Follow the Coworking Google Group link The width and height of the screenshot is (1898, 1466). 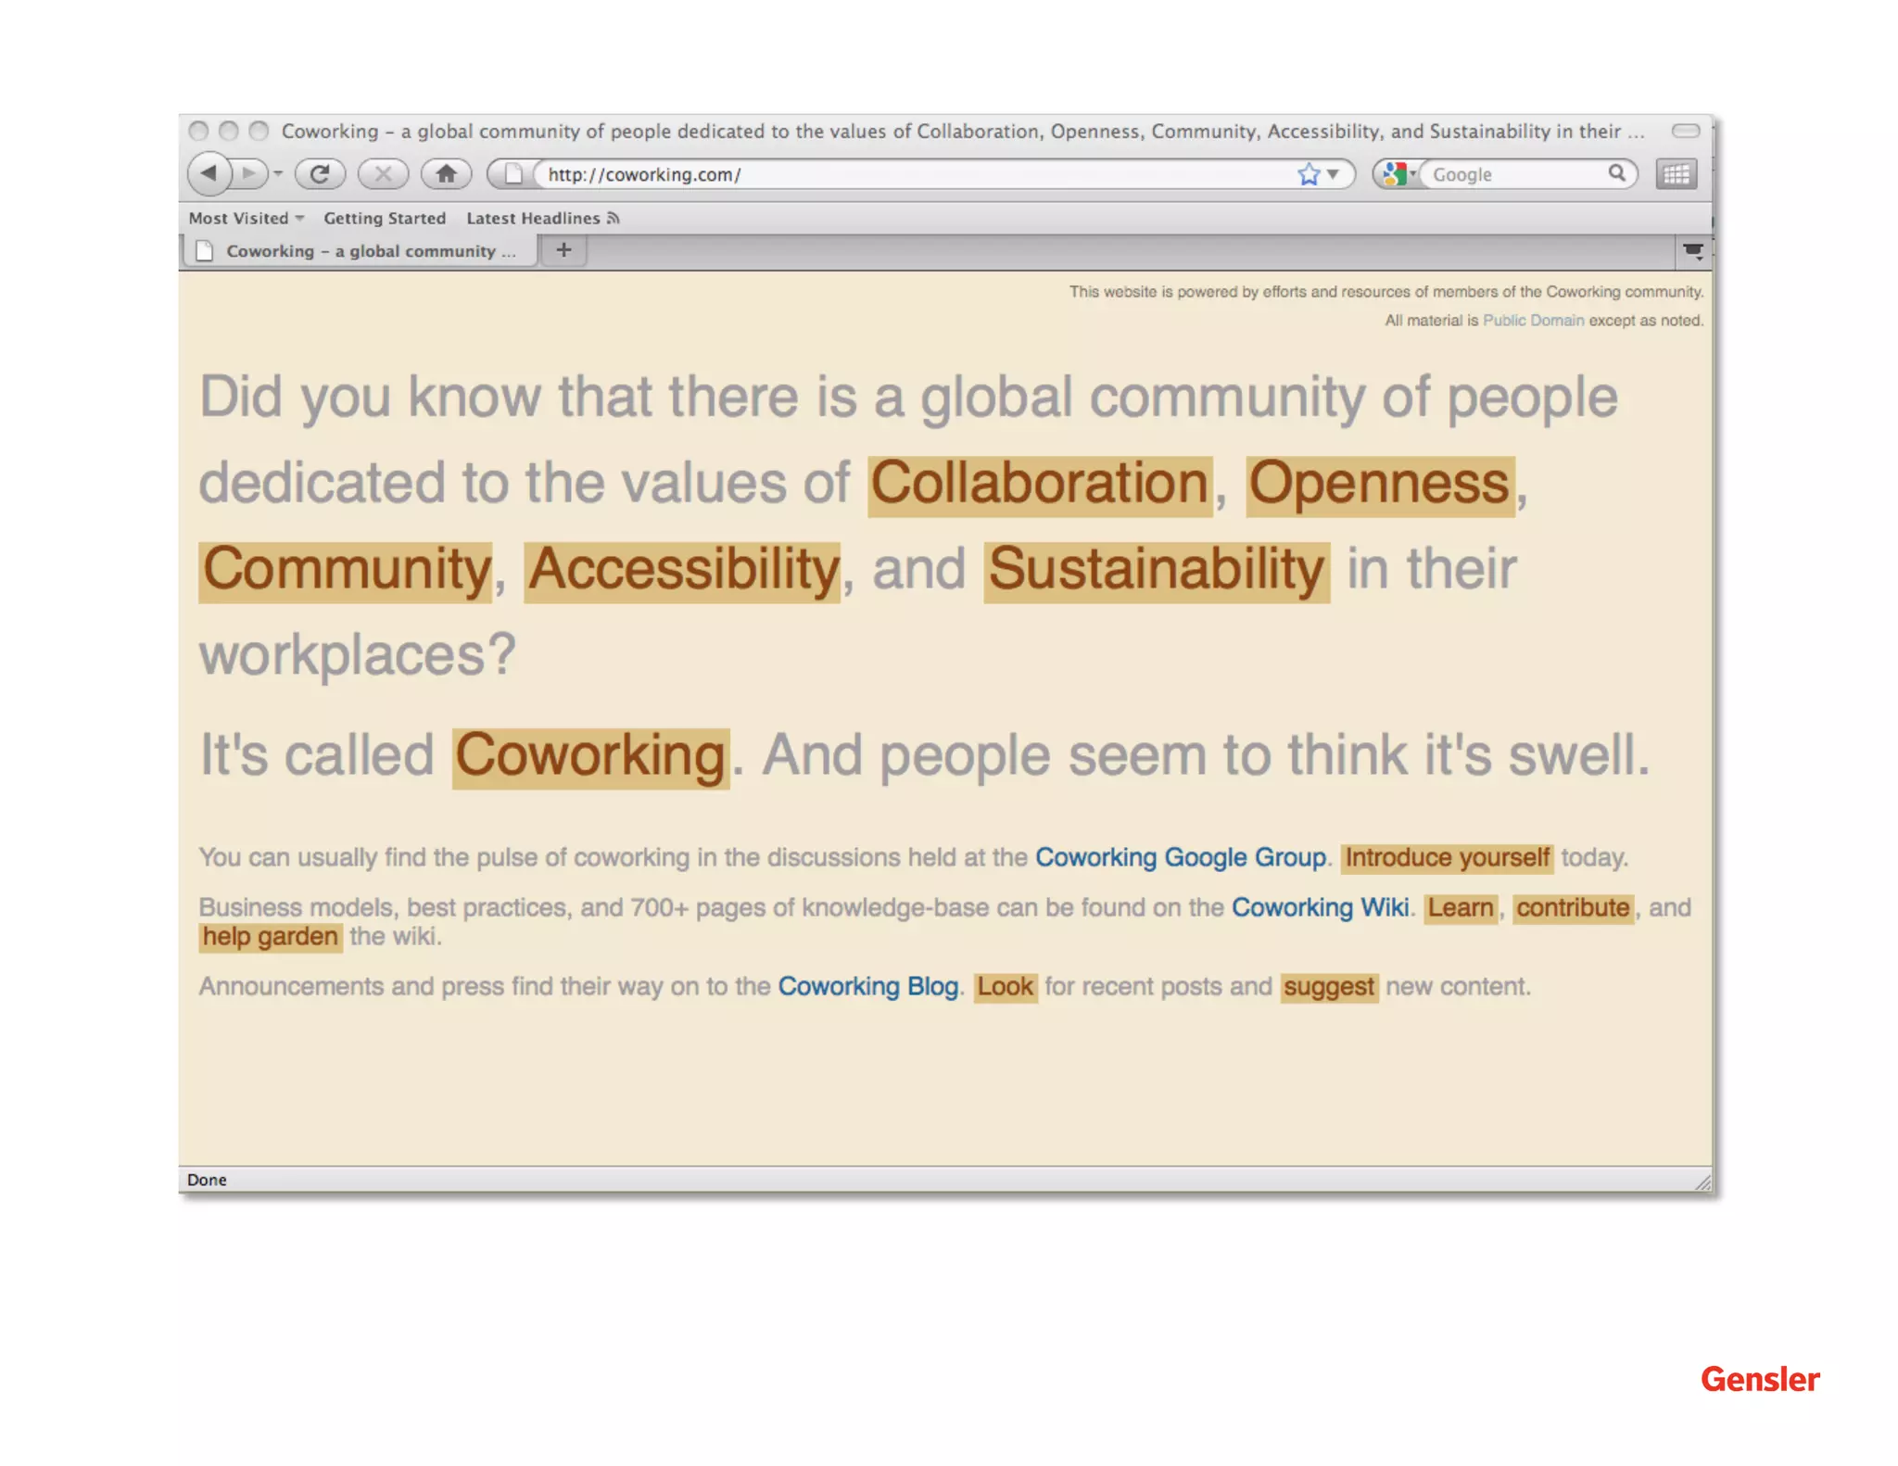tap(1180, 857)
